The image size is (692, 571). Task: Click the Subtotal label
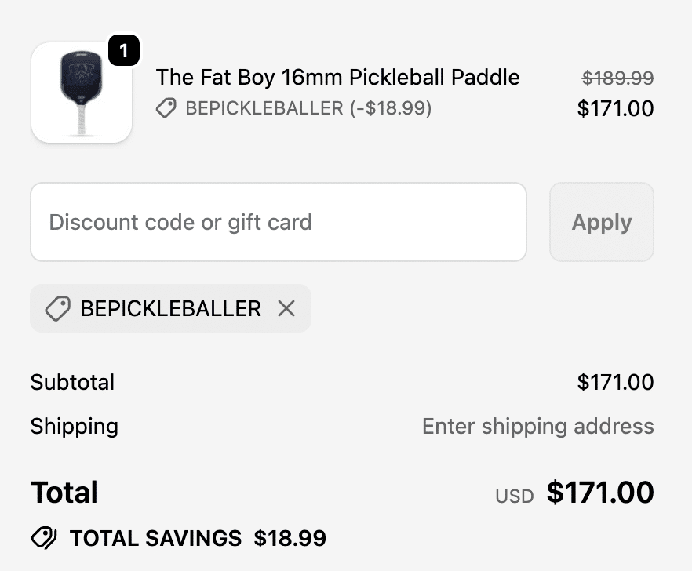(x=72, y=382)
